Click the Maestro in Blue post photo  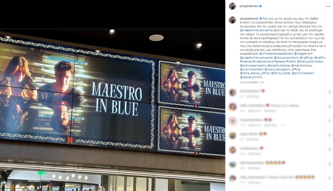(x=113, y=95)
